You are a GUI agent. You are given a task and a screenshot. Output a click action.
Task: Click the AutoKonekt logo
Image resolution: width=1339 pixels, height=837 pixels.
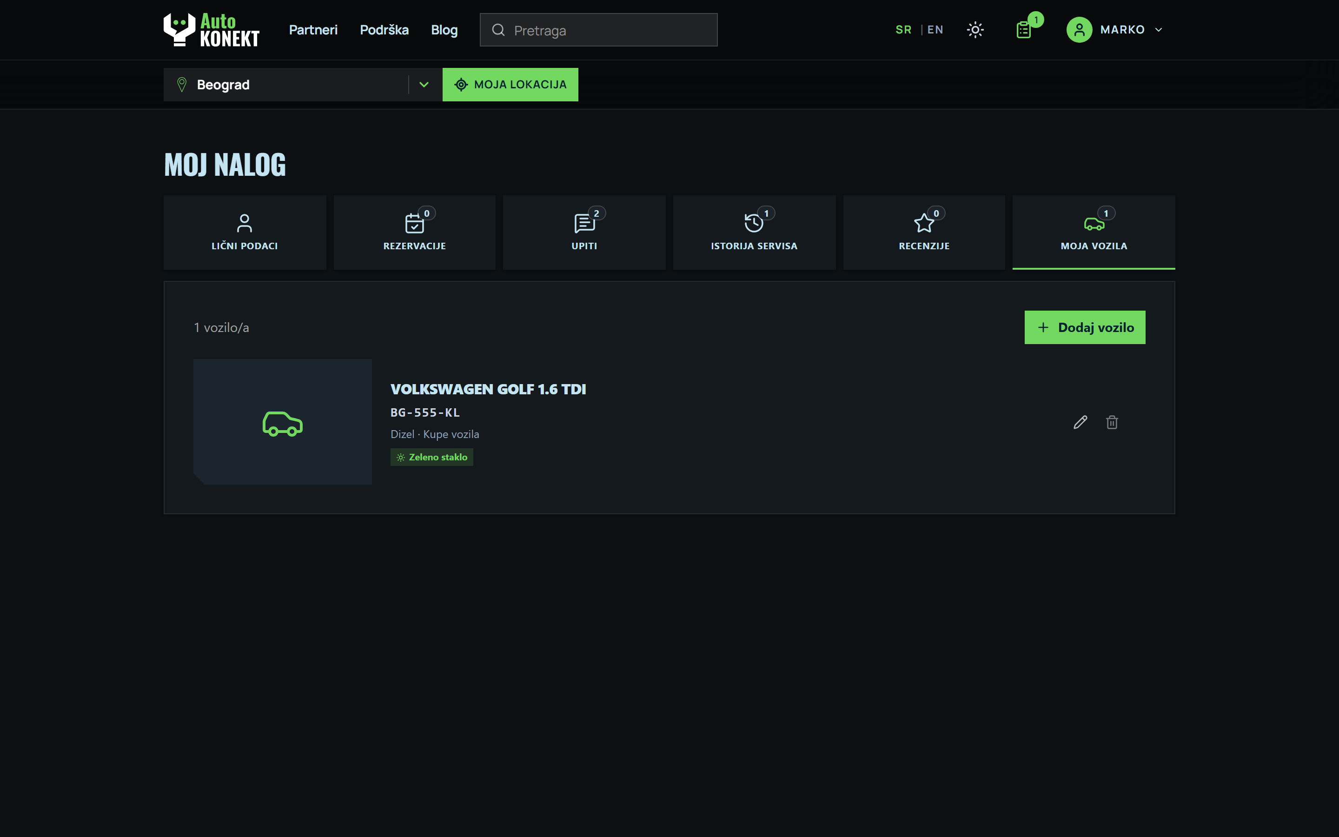[x=212, y=30]
